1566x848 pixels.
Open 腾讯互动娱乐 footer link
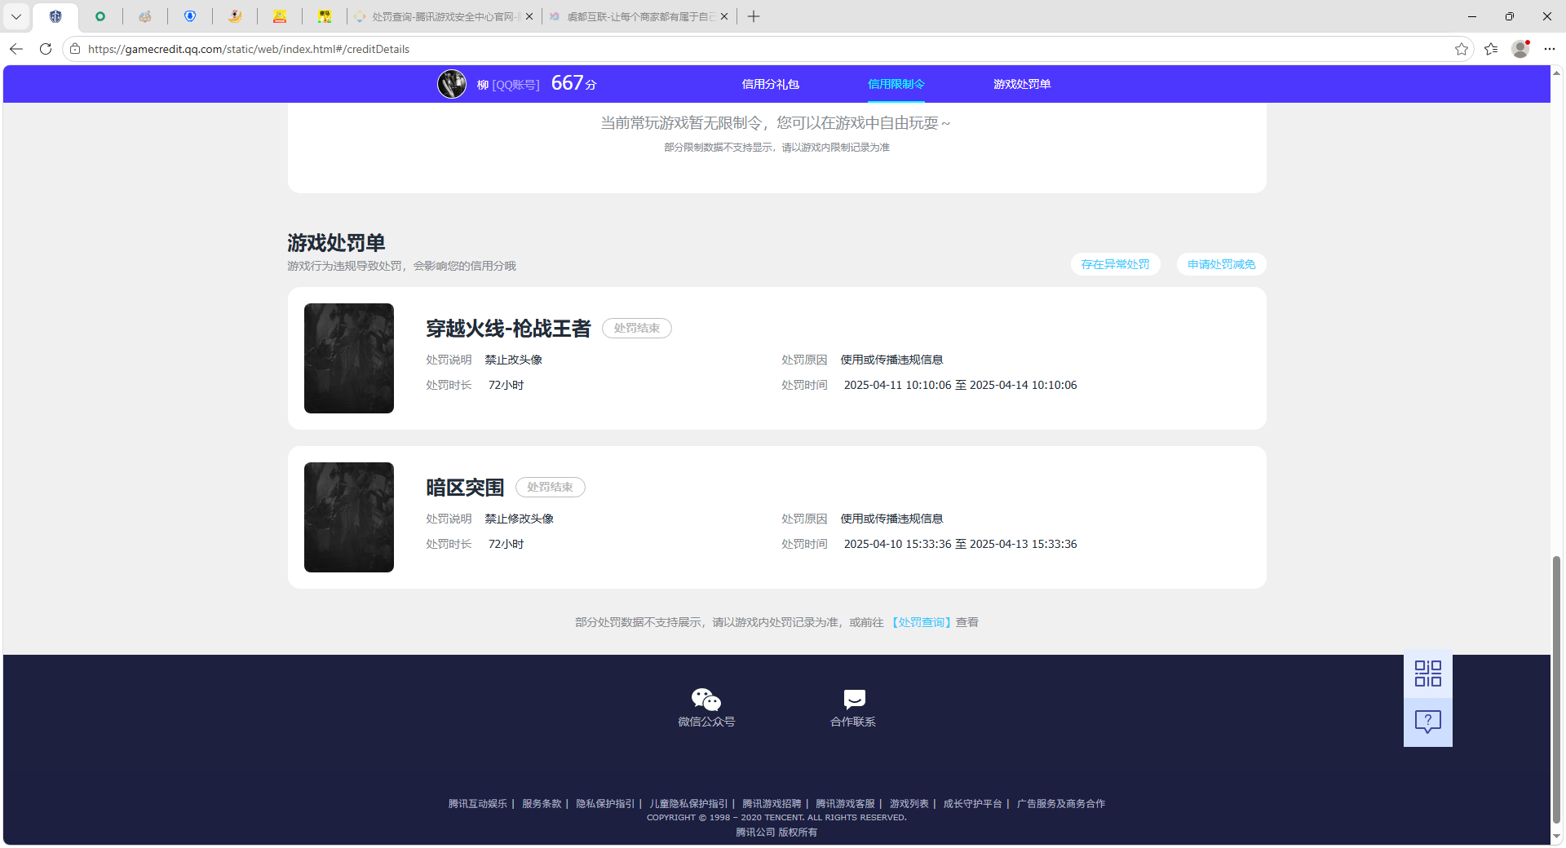pyautogui.click(x=478, y=804)
